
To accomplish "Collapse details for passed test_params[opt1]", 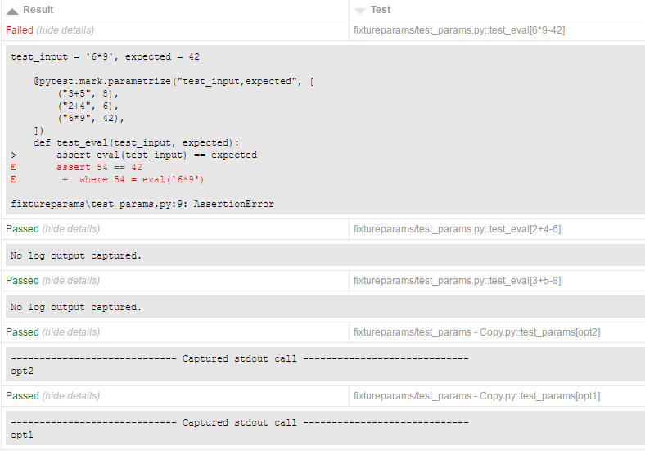I will (x=71, y=396).
